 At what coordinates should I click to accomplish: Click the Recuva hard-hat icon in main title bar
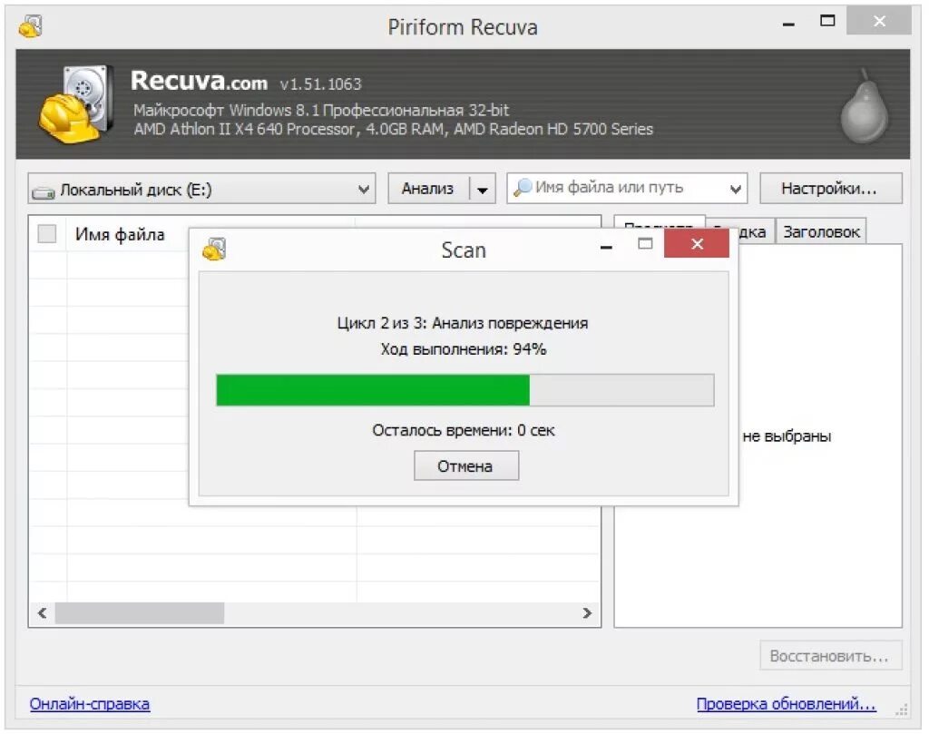point(30,26)
